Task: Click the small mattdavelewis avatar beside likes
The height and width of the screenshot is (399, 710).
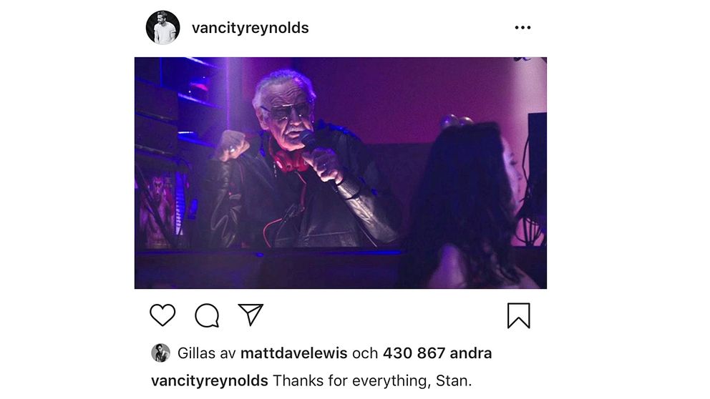Action: click(x=160, y=353)
